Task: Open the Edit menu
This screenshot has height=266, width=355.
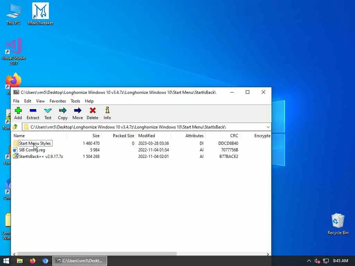Action: pos(28,101)
